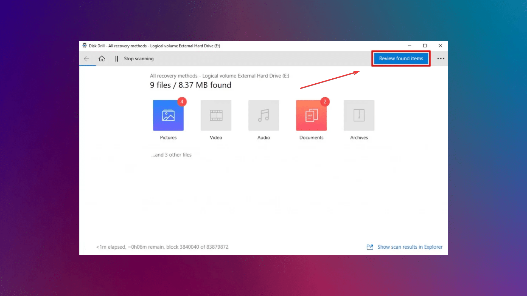Click the three-dot overflow menu icon
Screen dimensions: 527x296
click(441, 58)
